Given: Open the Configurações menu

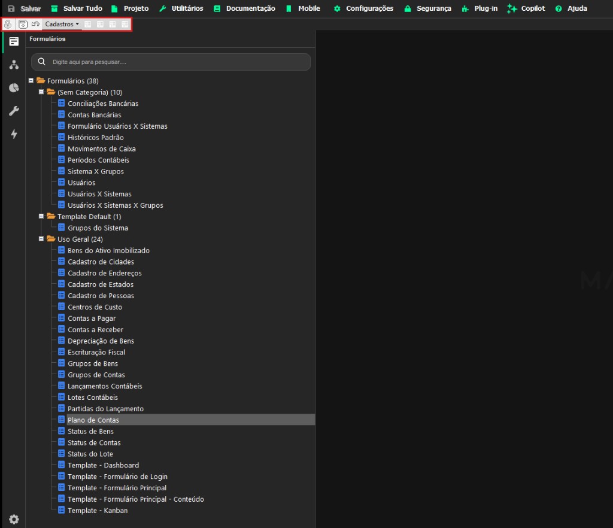Looking at the screenshot, I should tap(363, 8).
